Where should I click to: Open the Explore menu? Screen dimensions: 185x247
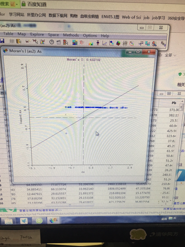(x=37, y=34)
